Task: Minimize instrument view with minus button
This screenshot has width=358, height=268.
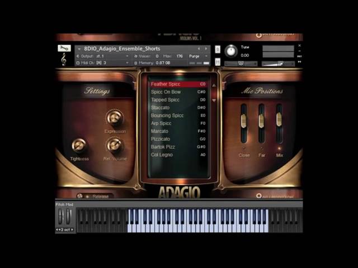Action: [x=300, y=51]
